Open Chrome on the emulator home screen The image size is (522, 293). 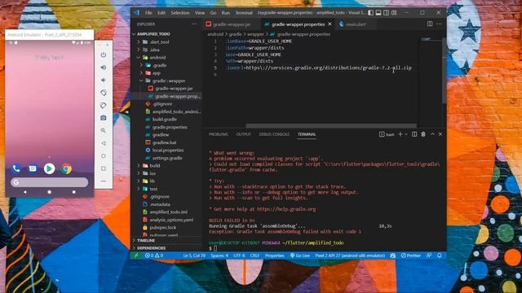(x=66, y=168)
